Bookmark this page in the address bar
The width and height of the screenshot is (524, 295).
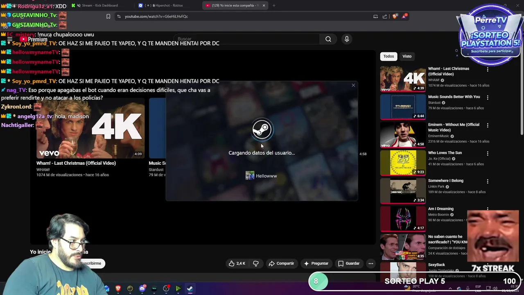pos(108,16)
